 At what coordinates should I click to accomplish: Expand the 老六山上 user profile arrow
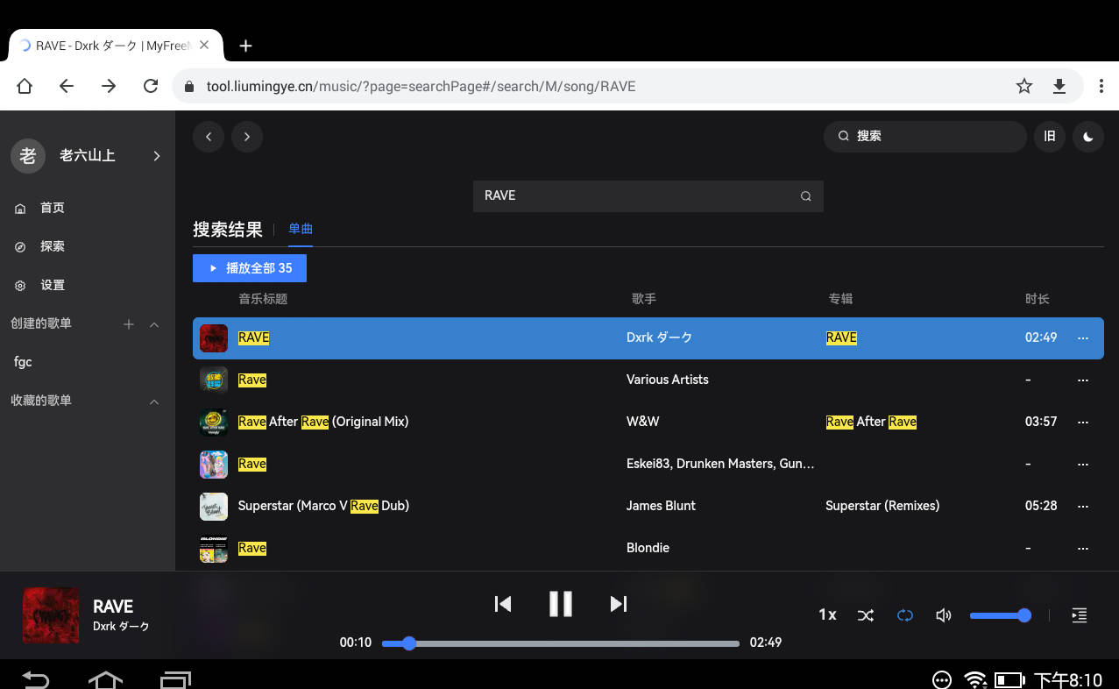pos(157,156)
